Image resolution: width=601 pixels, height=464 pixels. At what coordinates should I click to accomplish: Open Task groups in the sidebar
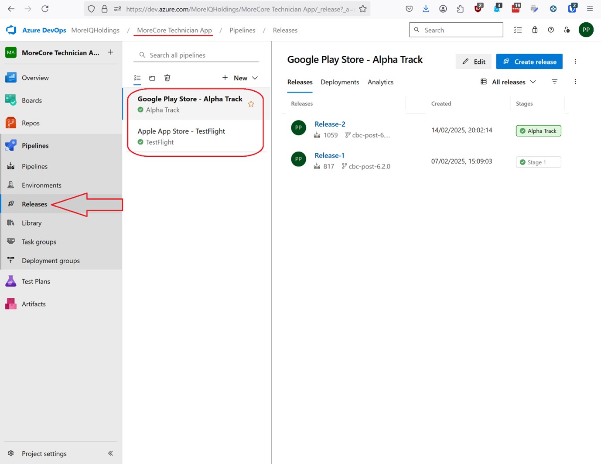click(39, 241)
